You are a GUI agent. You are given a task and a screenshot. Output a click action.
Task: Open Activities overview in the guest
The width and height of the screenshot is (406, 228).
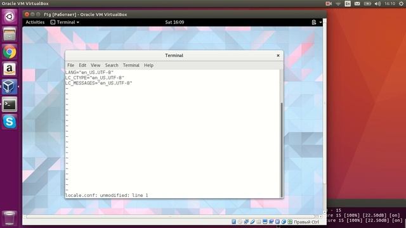(x=35, y=22)
